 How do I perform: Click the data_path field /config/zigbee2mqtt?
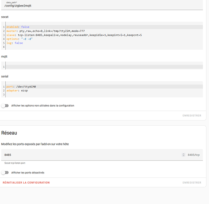coord(102,5)
